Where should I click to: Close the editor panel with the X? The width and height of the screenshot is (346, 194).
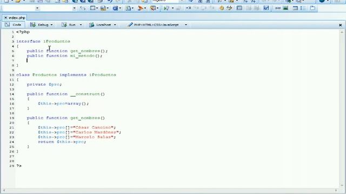pos(340,25)
